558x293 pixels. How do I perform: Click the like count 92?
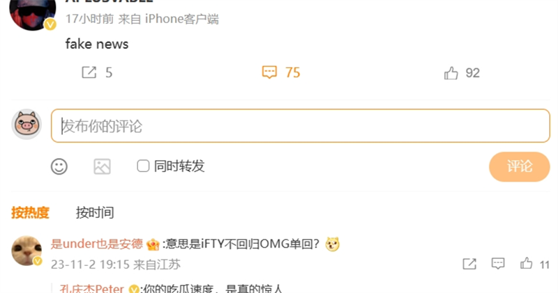(x=473, y=73)
